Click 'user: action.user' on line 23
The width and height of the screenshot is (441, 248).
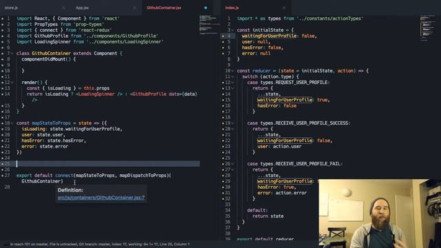coord(279,147)
